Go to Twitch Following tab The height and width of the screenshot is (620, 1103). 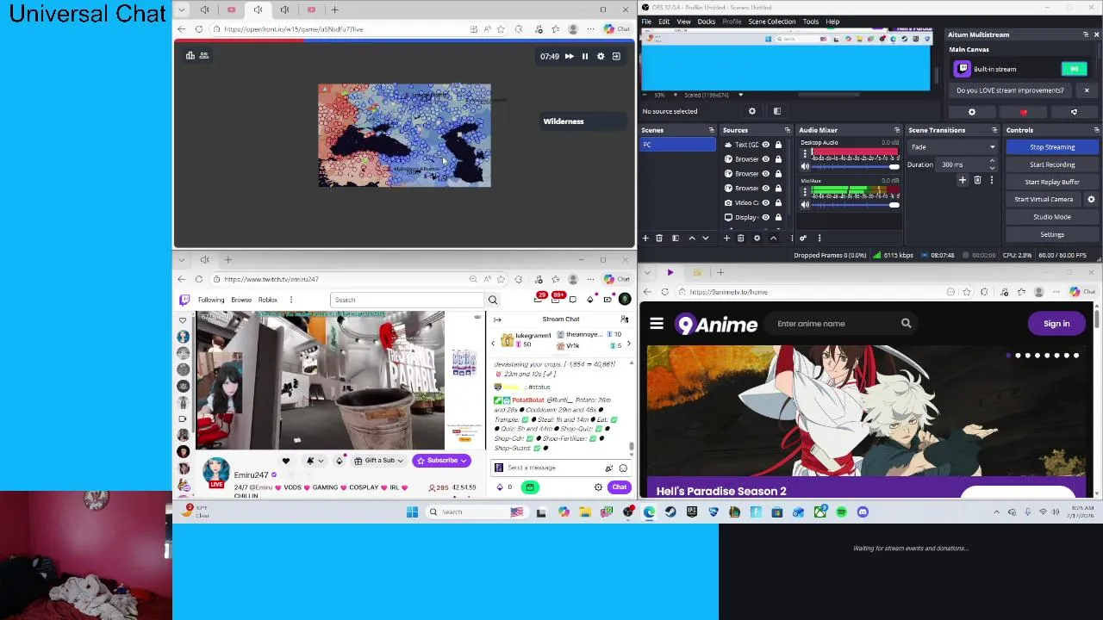coord(211,300)
